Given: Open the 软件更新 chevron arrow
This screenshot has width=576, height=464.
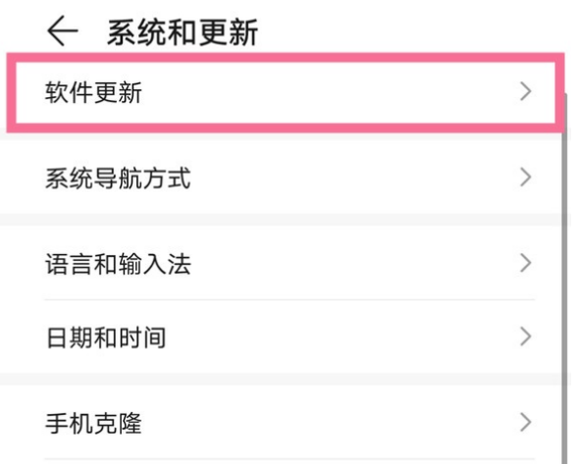Looking at the screenshot, I should pos(526,91).
